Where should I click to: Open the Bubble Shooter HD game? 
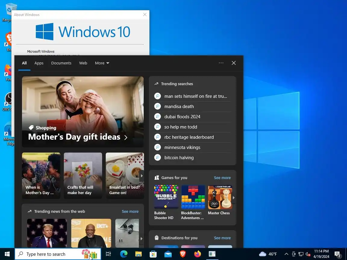(x=166, y=202)
